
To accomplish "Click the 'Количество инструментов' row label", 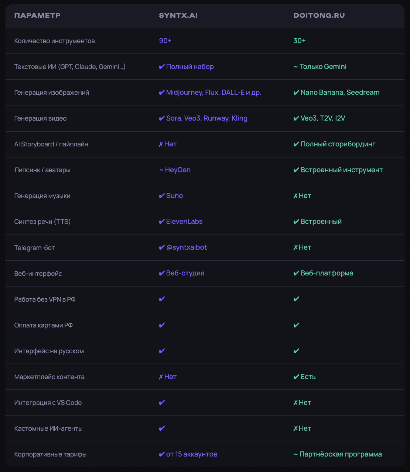I will [x=54, y=41].
